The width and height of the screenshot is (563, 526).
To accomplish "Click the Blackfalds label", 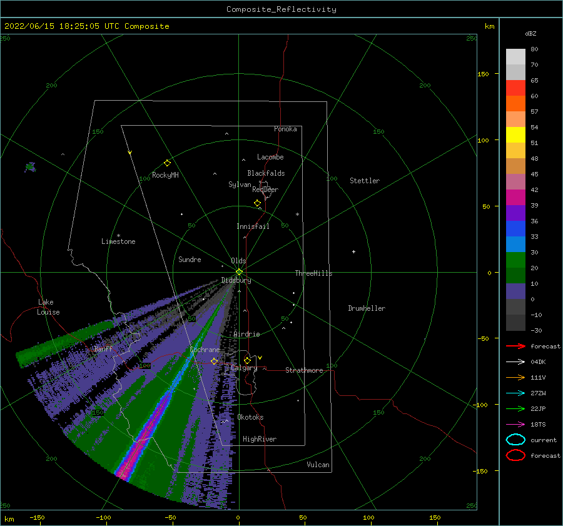I will (266, 173).
